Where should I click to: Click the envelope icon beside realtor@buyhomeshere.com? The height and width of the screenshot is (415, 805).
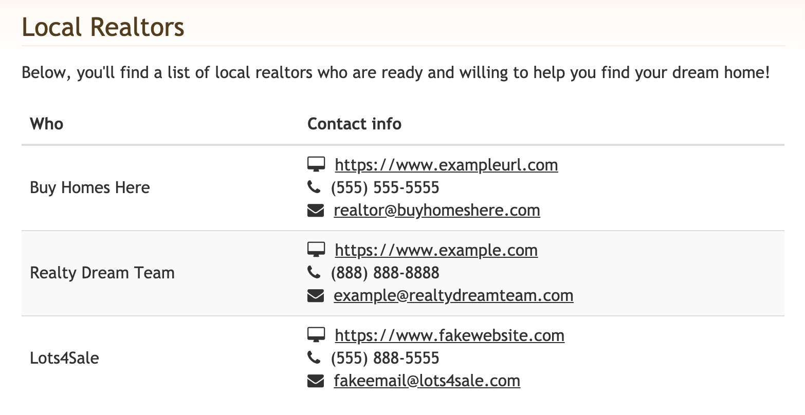click(x=316, y=210)
